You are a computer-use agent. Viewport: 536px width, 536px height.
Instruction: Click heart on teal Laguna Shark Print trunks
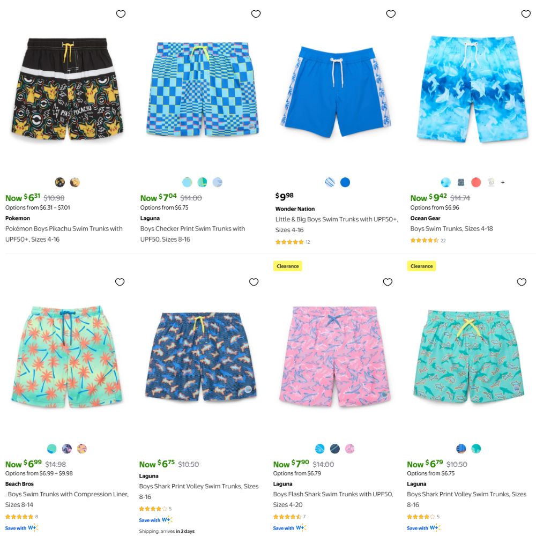(x=522, y=282)
